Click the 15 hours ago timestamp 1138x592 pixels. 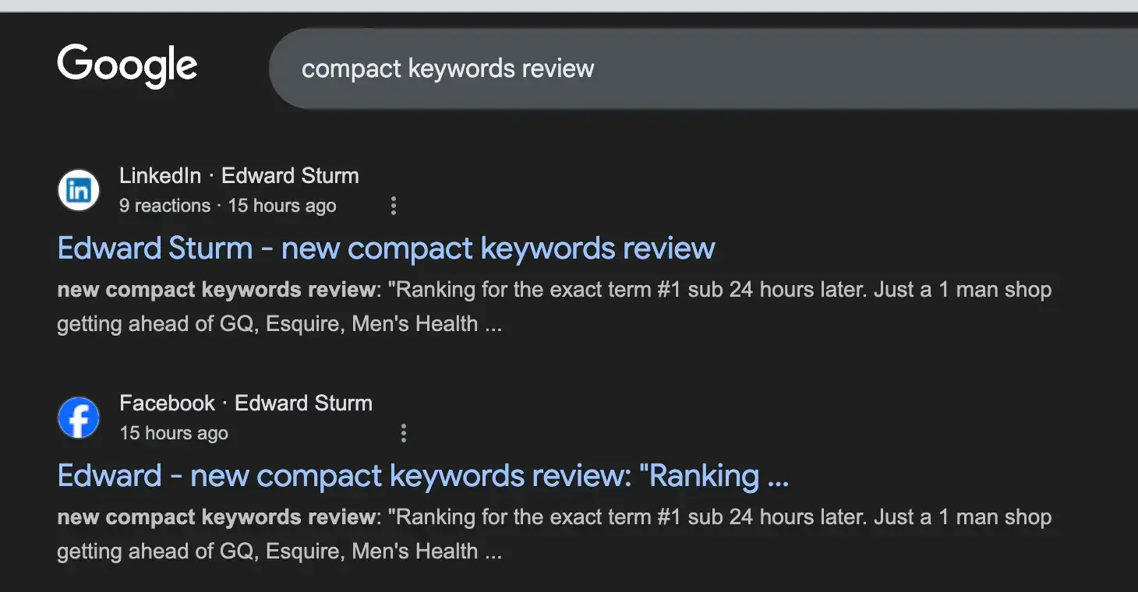point(282,206)
